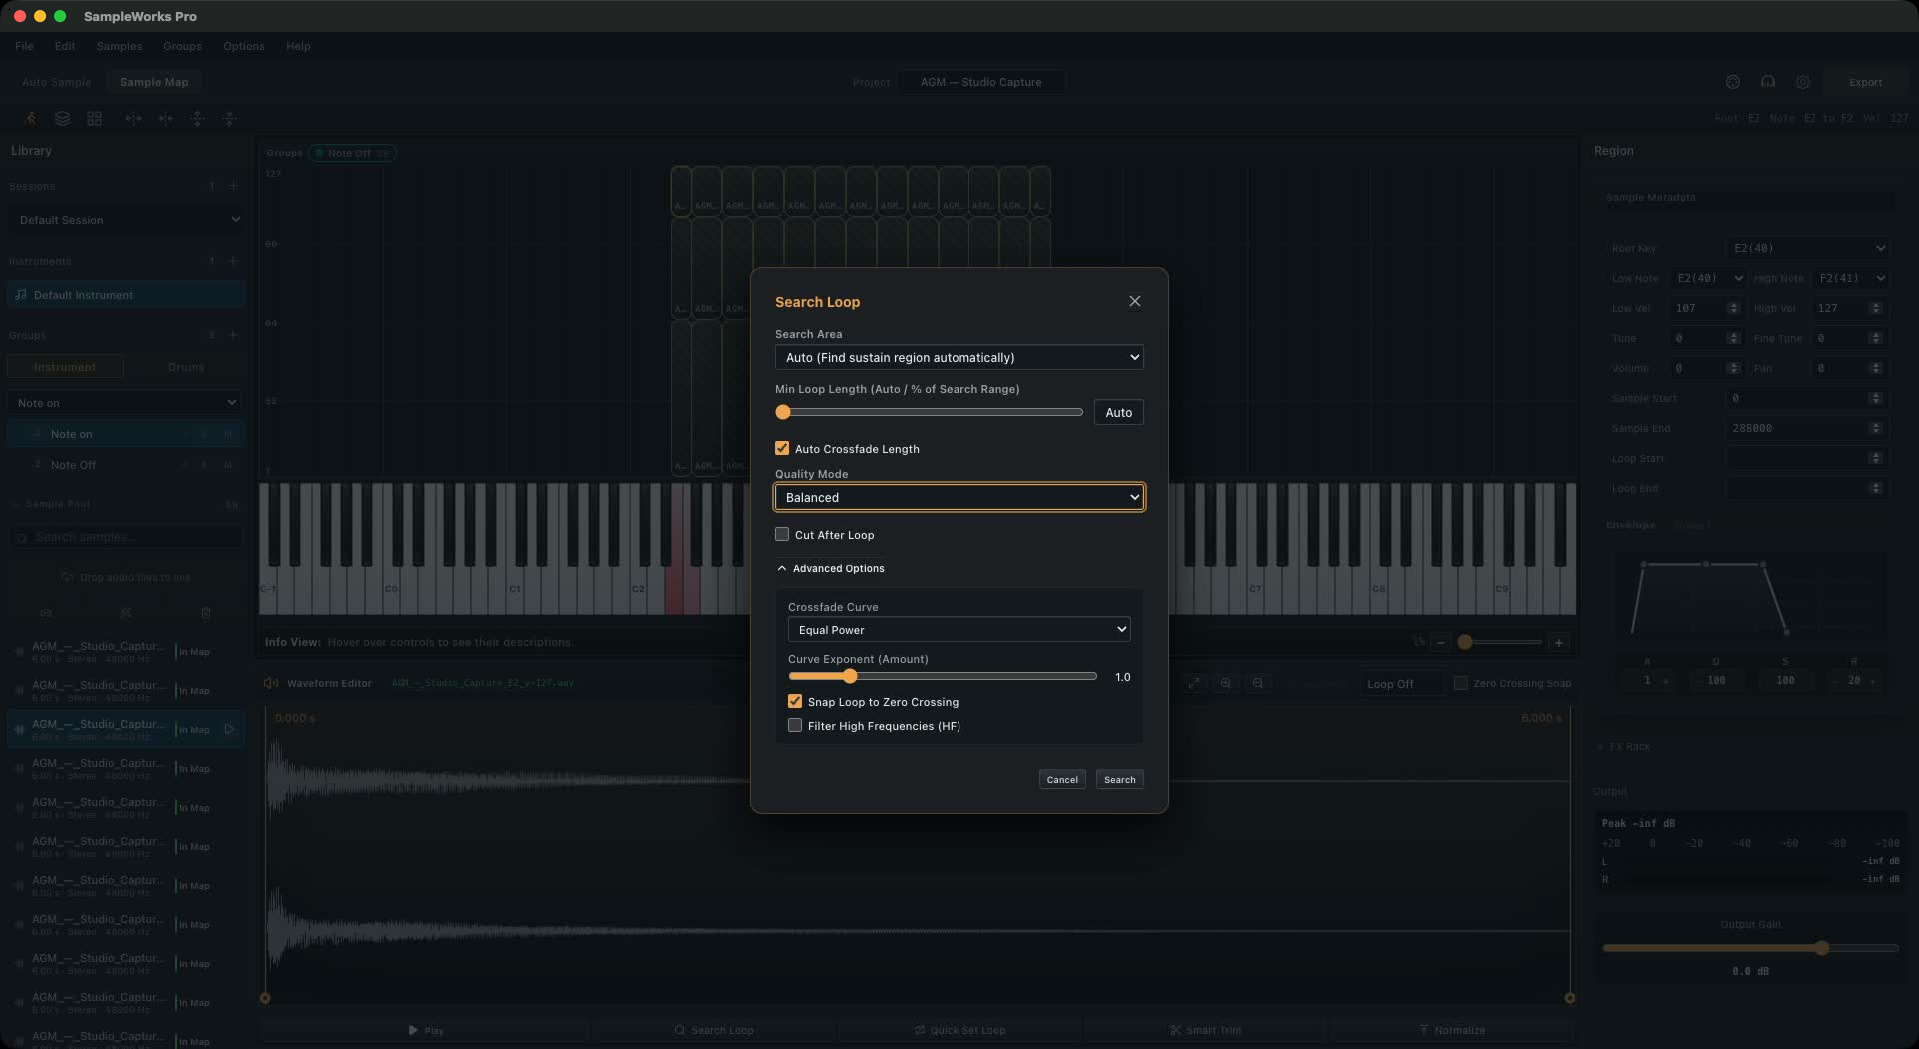Click Normalize below waveform
The height and width of the screenshot is (1049, 1919).
pos(1452,1030)
